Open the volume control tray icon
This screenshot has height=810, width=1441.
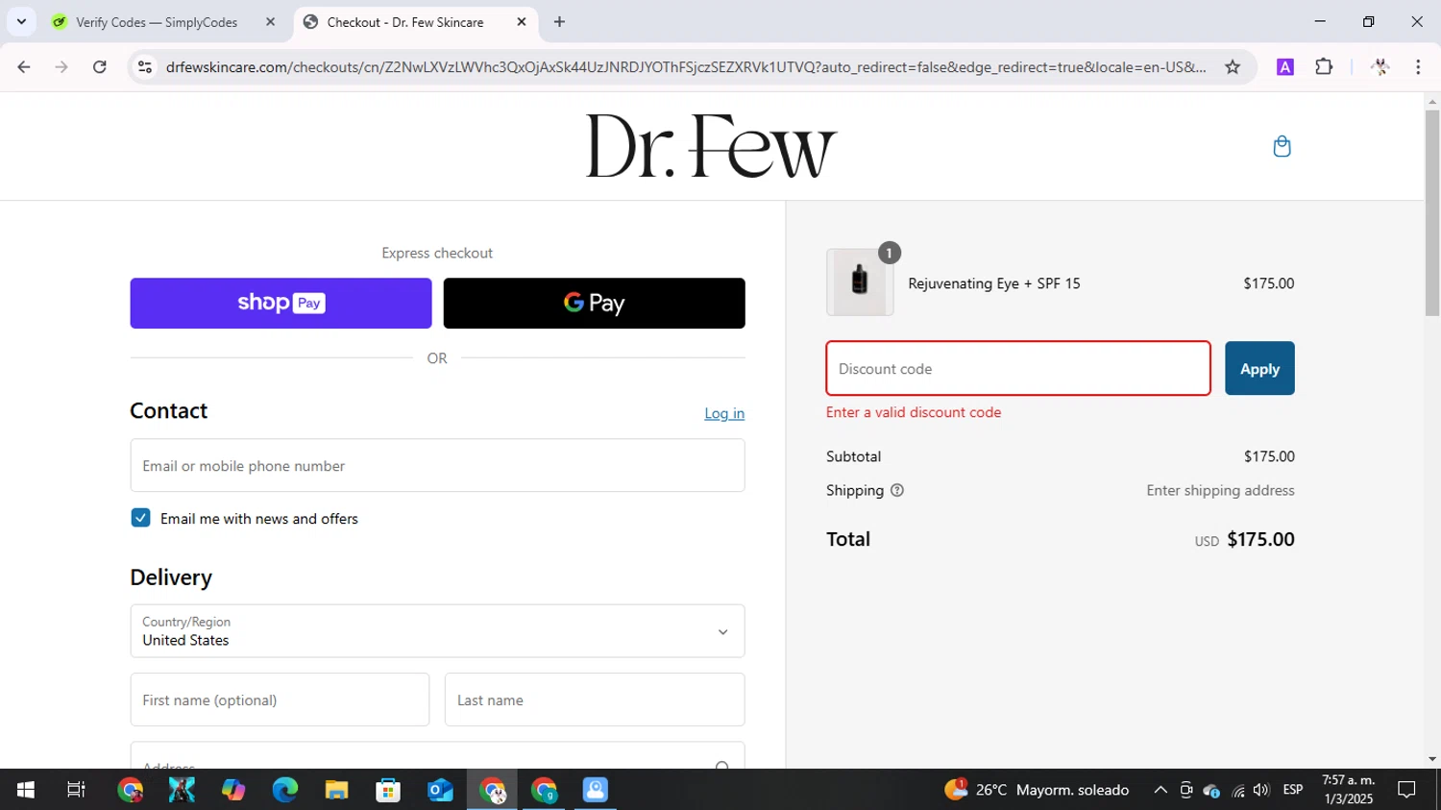coord(1261,790)
